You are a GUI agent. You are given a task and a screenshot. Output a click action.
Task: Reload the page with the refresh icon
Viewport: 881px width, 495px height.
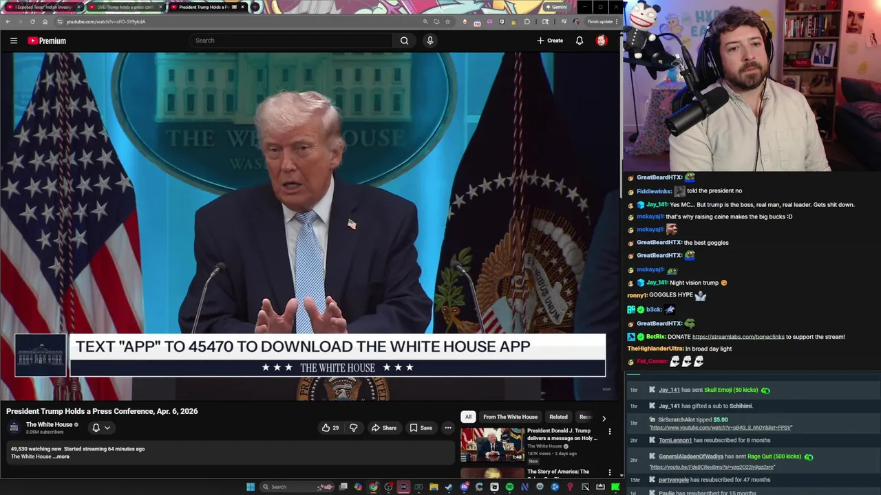(x=32, y=21)
